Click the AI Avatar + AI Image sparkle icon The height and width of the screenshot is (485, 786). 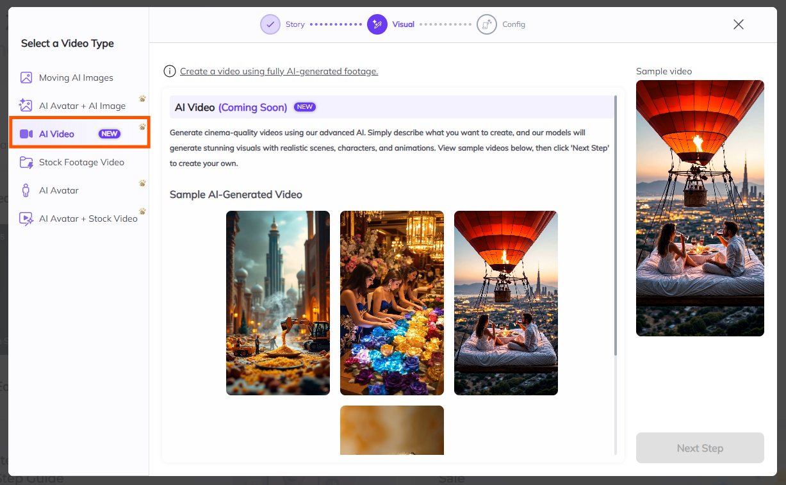tap(26, 106)
